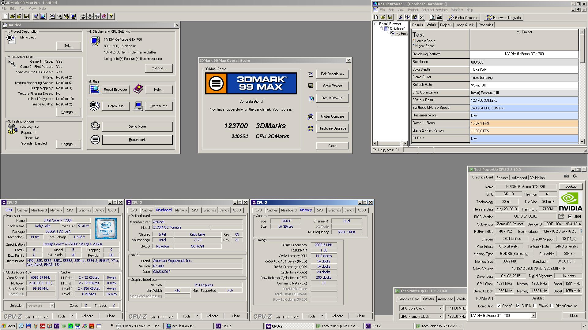Click the tree pane horizontal scrollbar right arrow
Image resolution: width=588 pixels, height=330 pixels.
coord(405,143)
